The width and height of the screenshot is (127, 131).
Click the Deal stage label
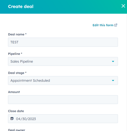(16, 73)
